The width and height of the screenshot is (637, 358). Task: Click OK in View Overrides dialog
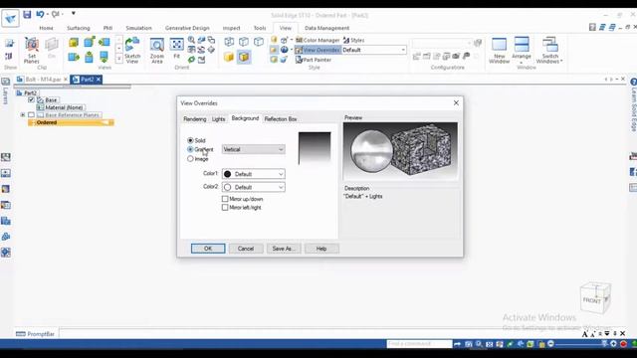pos(208,249)
